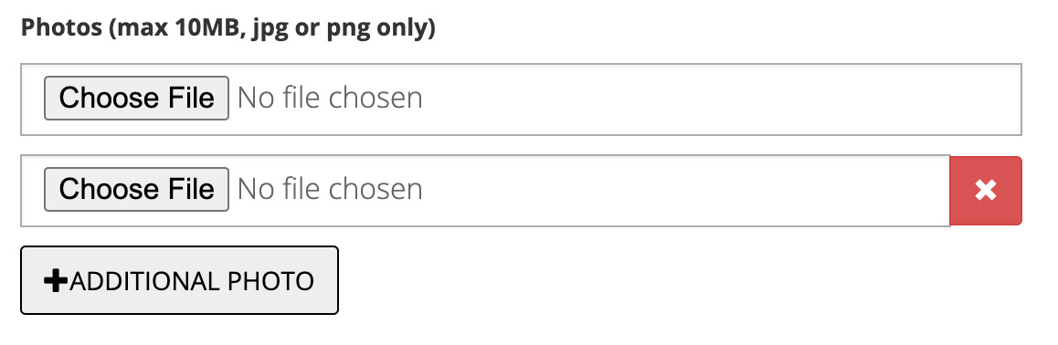Screen dimensions: 1058x345
Task: Click the first Choose File button
Action: [136, 98]
